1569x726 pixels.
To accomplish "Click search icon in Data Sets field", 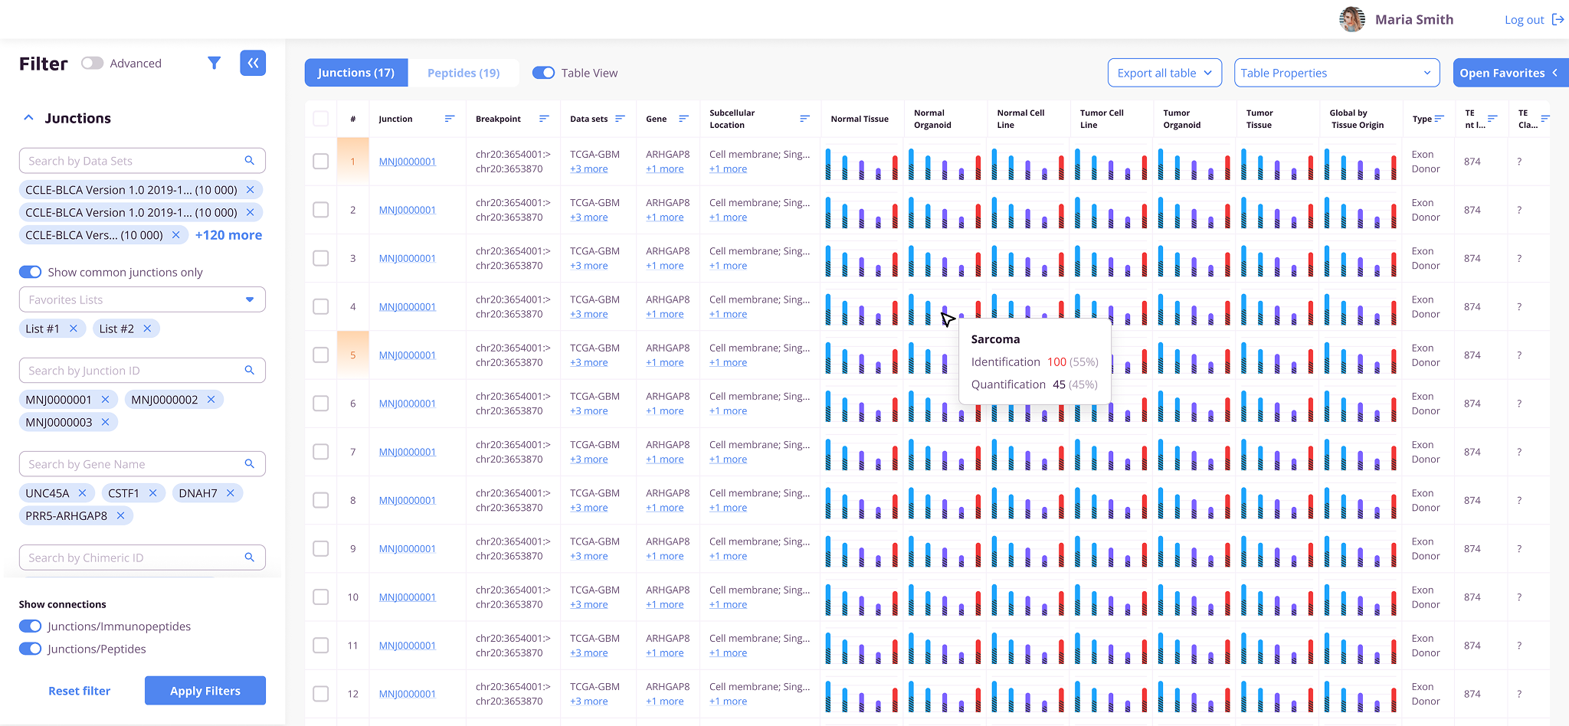I will point(249,161).
